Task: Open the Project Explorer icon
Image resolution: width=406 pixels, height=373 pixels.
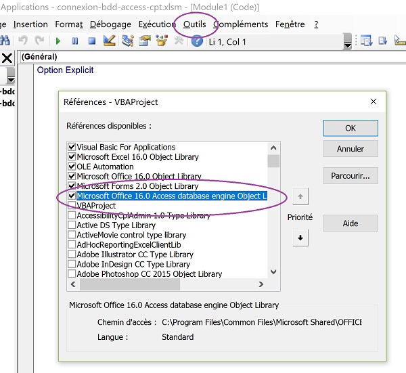Action: (x=128, y=41)
